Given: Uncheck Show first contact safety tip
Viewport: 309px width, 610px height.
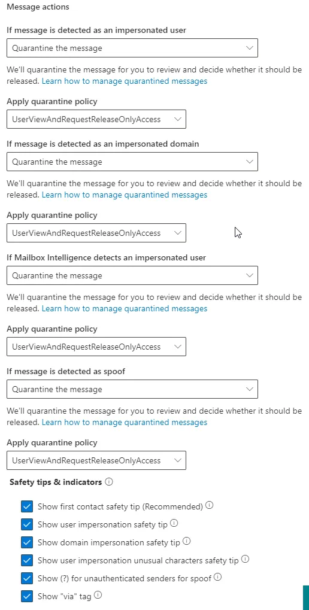Looking at the screenshot, I should point(27,506).
